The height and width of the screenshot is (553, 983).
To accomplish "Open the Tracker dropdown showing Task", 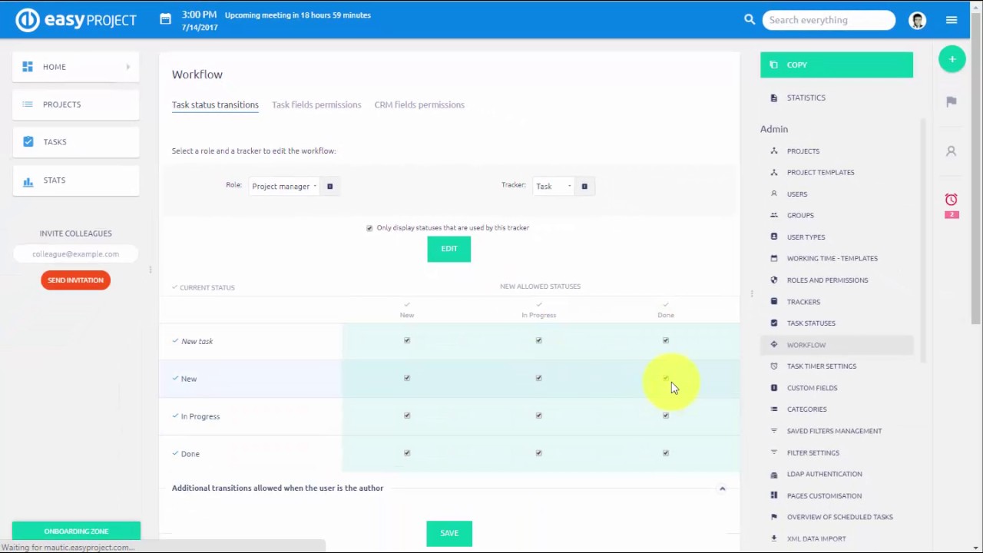I will point(553,187).
